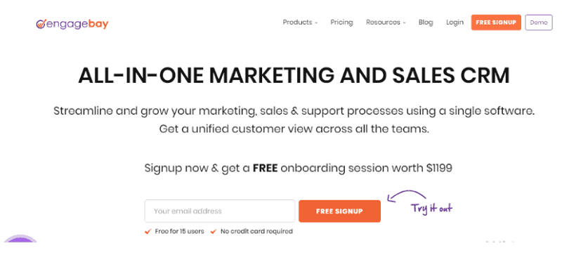
Task: Click the large orange FREE SIGNUP button
Action: click(339, 211)
